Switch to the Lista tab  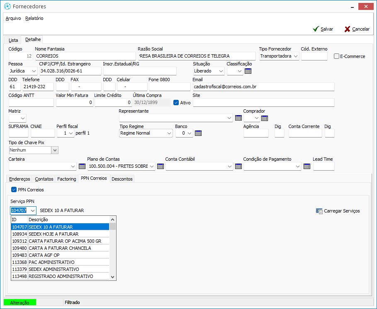click(x=13, y=40)
